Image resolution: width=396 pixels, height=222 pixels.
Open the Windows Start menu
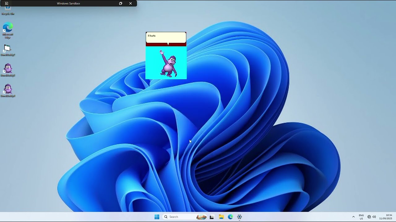point(157,217)
